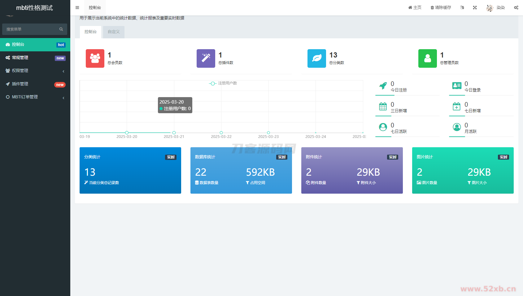Click the 2025-03-21 data point on chart
Image resolution: width=523 pixels, height=296 pixels.
(x=174, y=133)
